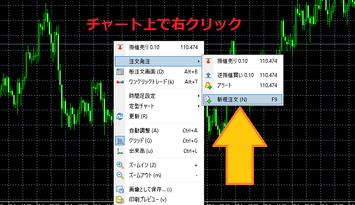Viewport: 355px width, 205px height.
Task: Toggle the グリッド grid icon
Action: (x=120, y=141)
